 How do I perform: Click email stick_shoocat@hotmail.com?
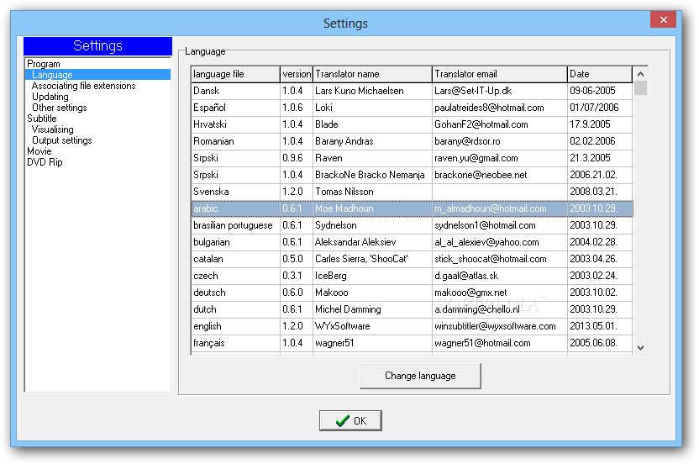point(491,259)
